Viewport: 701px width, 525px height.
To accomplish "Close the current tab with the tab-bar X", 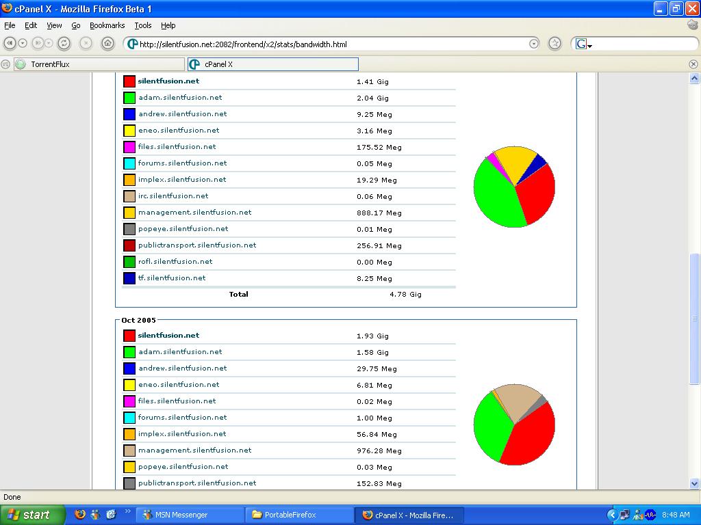I will [693, 64].
